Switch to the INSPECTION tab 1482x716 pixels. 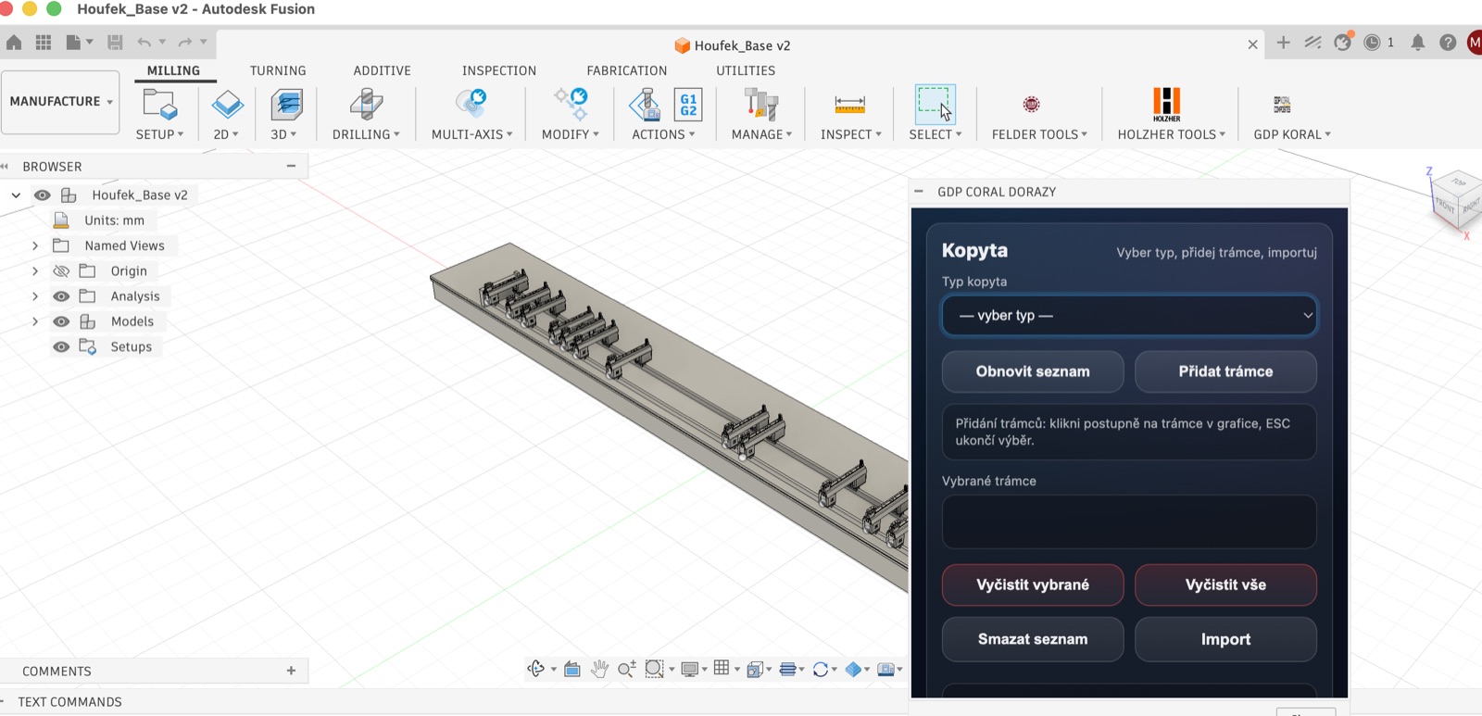[x=499, y=70]
